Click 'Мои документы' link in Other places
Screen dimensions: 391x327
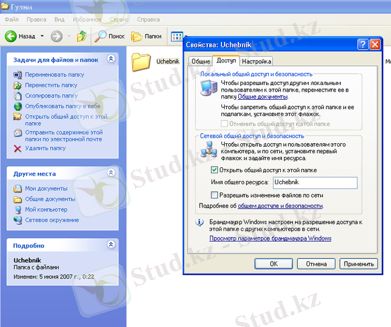pos(46,189)
